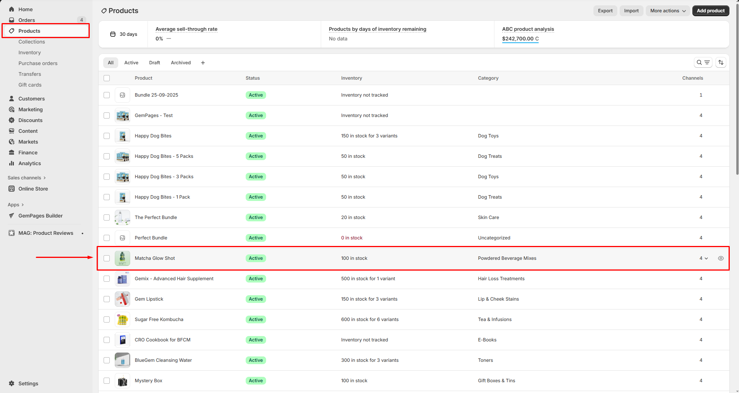Switch to the Archived tab
The image size is (739, 393).
[x=181, y=63]
